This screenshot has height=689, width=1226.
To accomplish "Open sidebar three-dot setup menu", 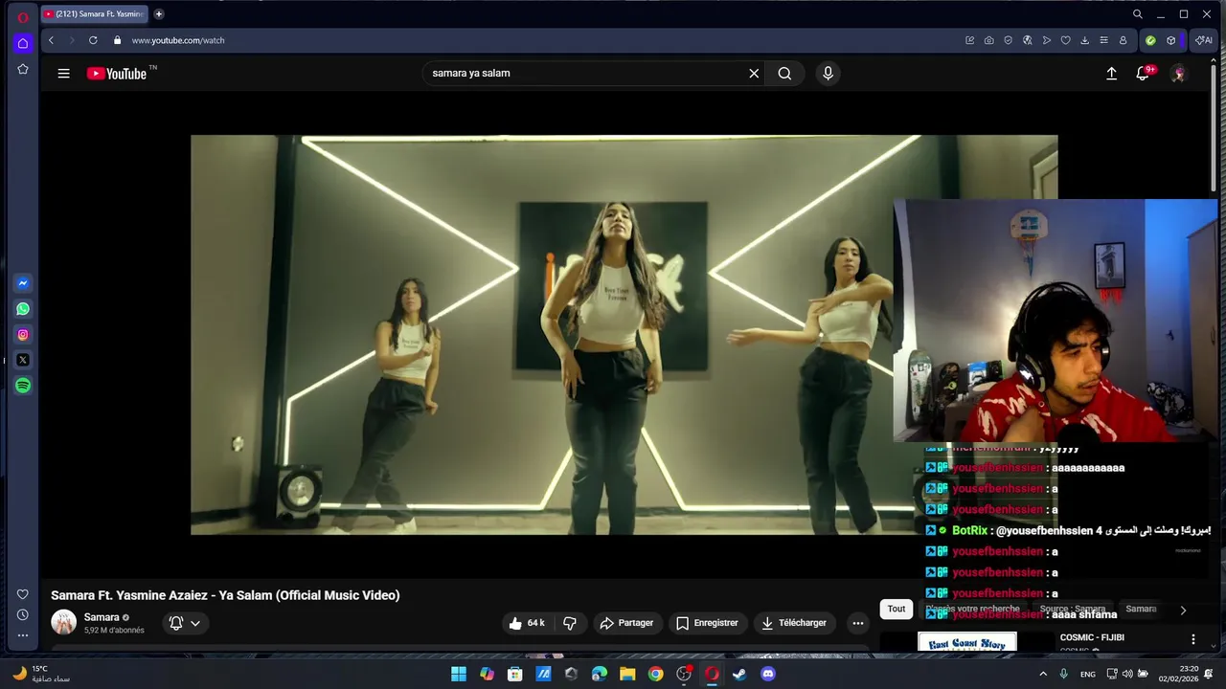I will (23, 636).
